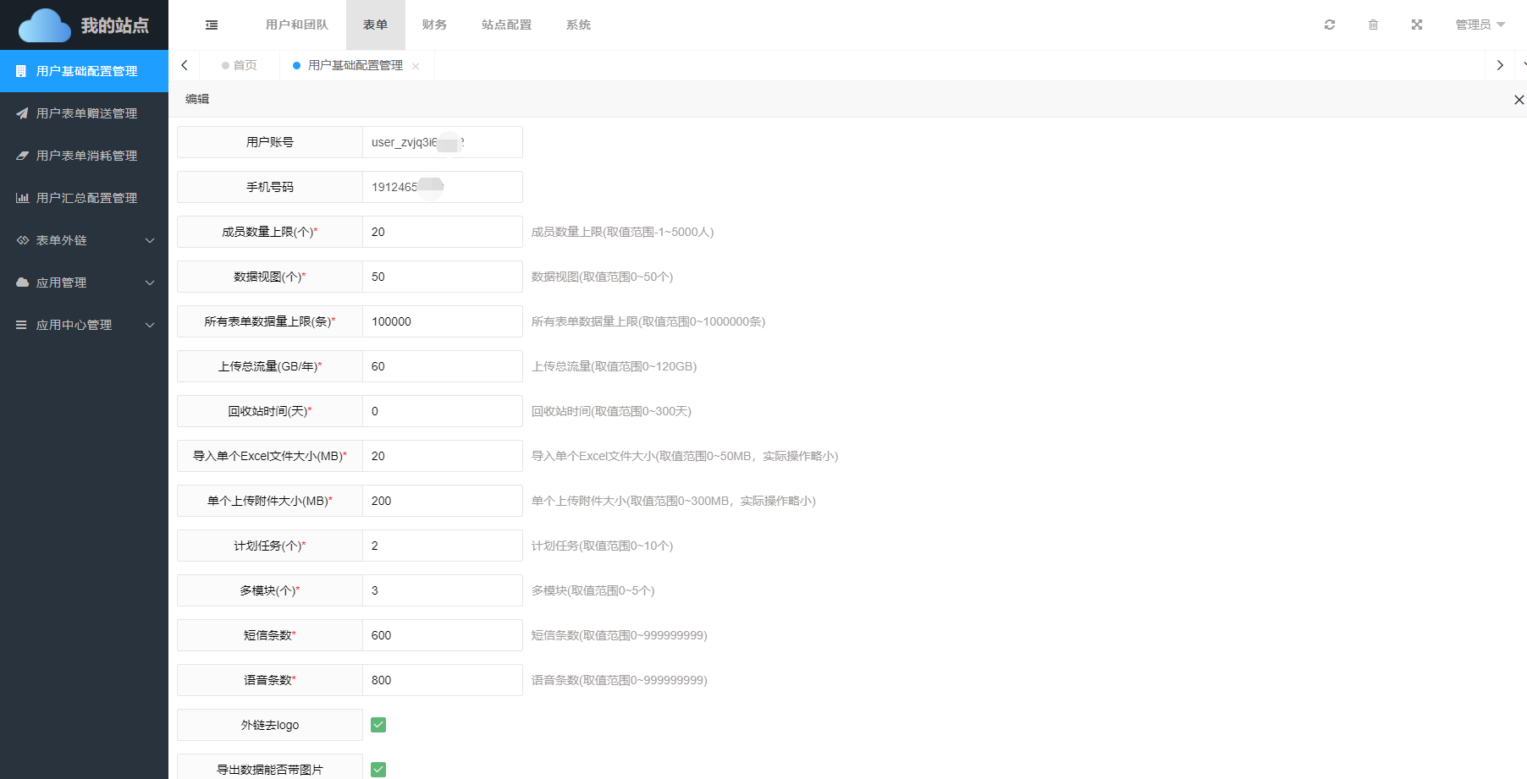
Task: Open 用户表单赠送管理 in the sidebar
Action: click(86, 113)
